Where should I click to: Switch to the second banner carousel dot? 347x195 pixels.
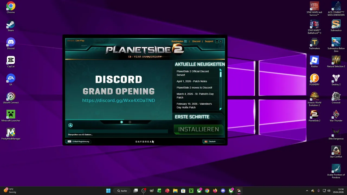click(x=130, y=122)
